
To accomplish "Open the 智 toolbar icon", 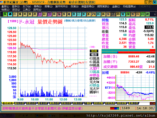I will [x=64, y=14].
